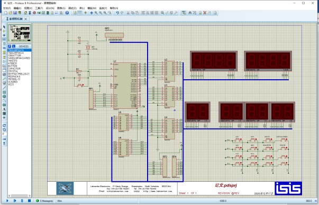Click the schematic overview thumbnail
319x205 pixels.
point(20,33)
